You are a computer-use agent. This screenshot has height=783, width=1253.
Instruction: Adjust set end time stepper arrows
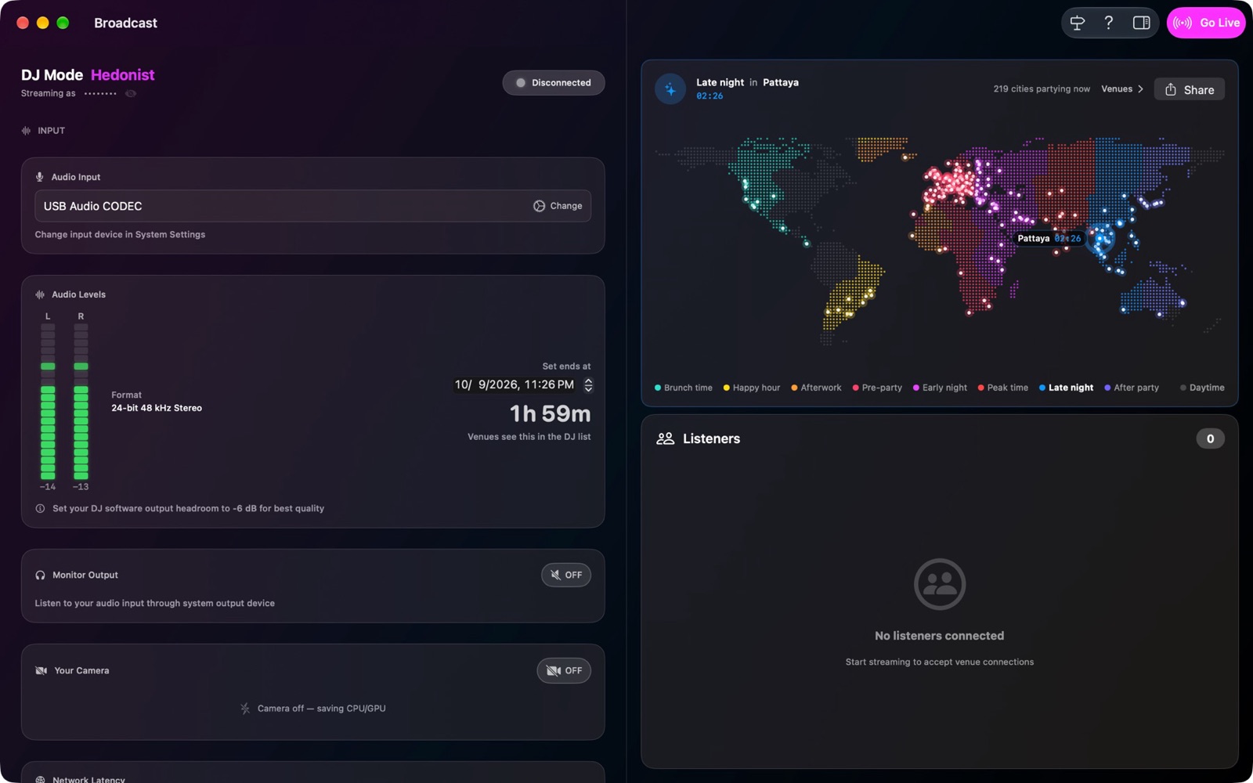coord(588,384)
